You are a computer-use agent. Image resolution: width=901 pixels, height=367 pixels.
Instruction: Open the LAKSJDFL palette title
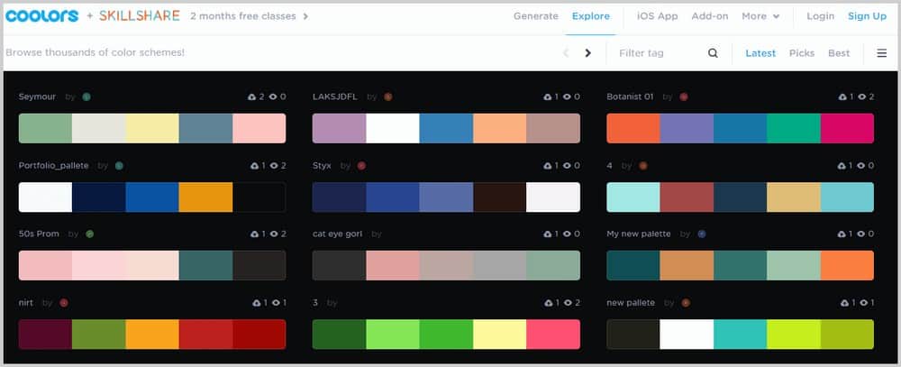[335, 96]
